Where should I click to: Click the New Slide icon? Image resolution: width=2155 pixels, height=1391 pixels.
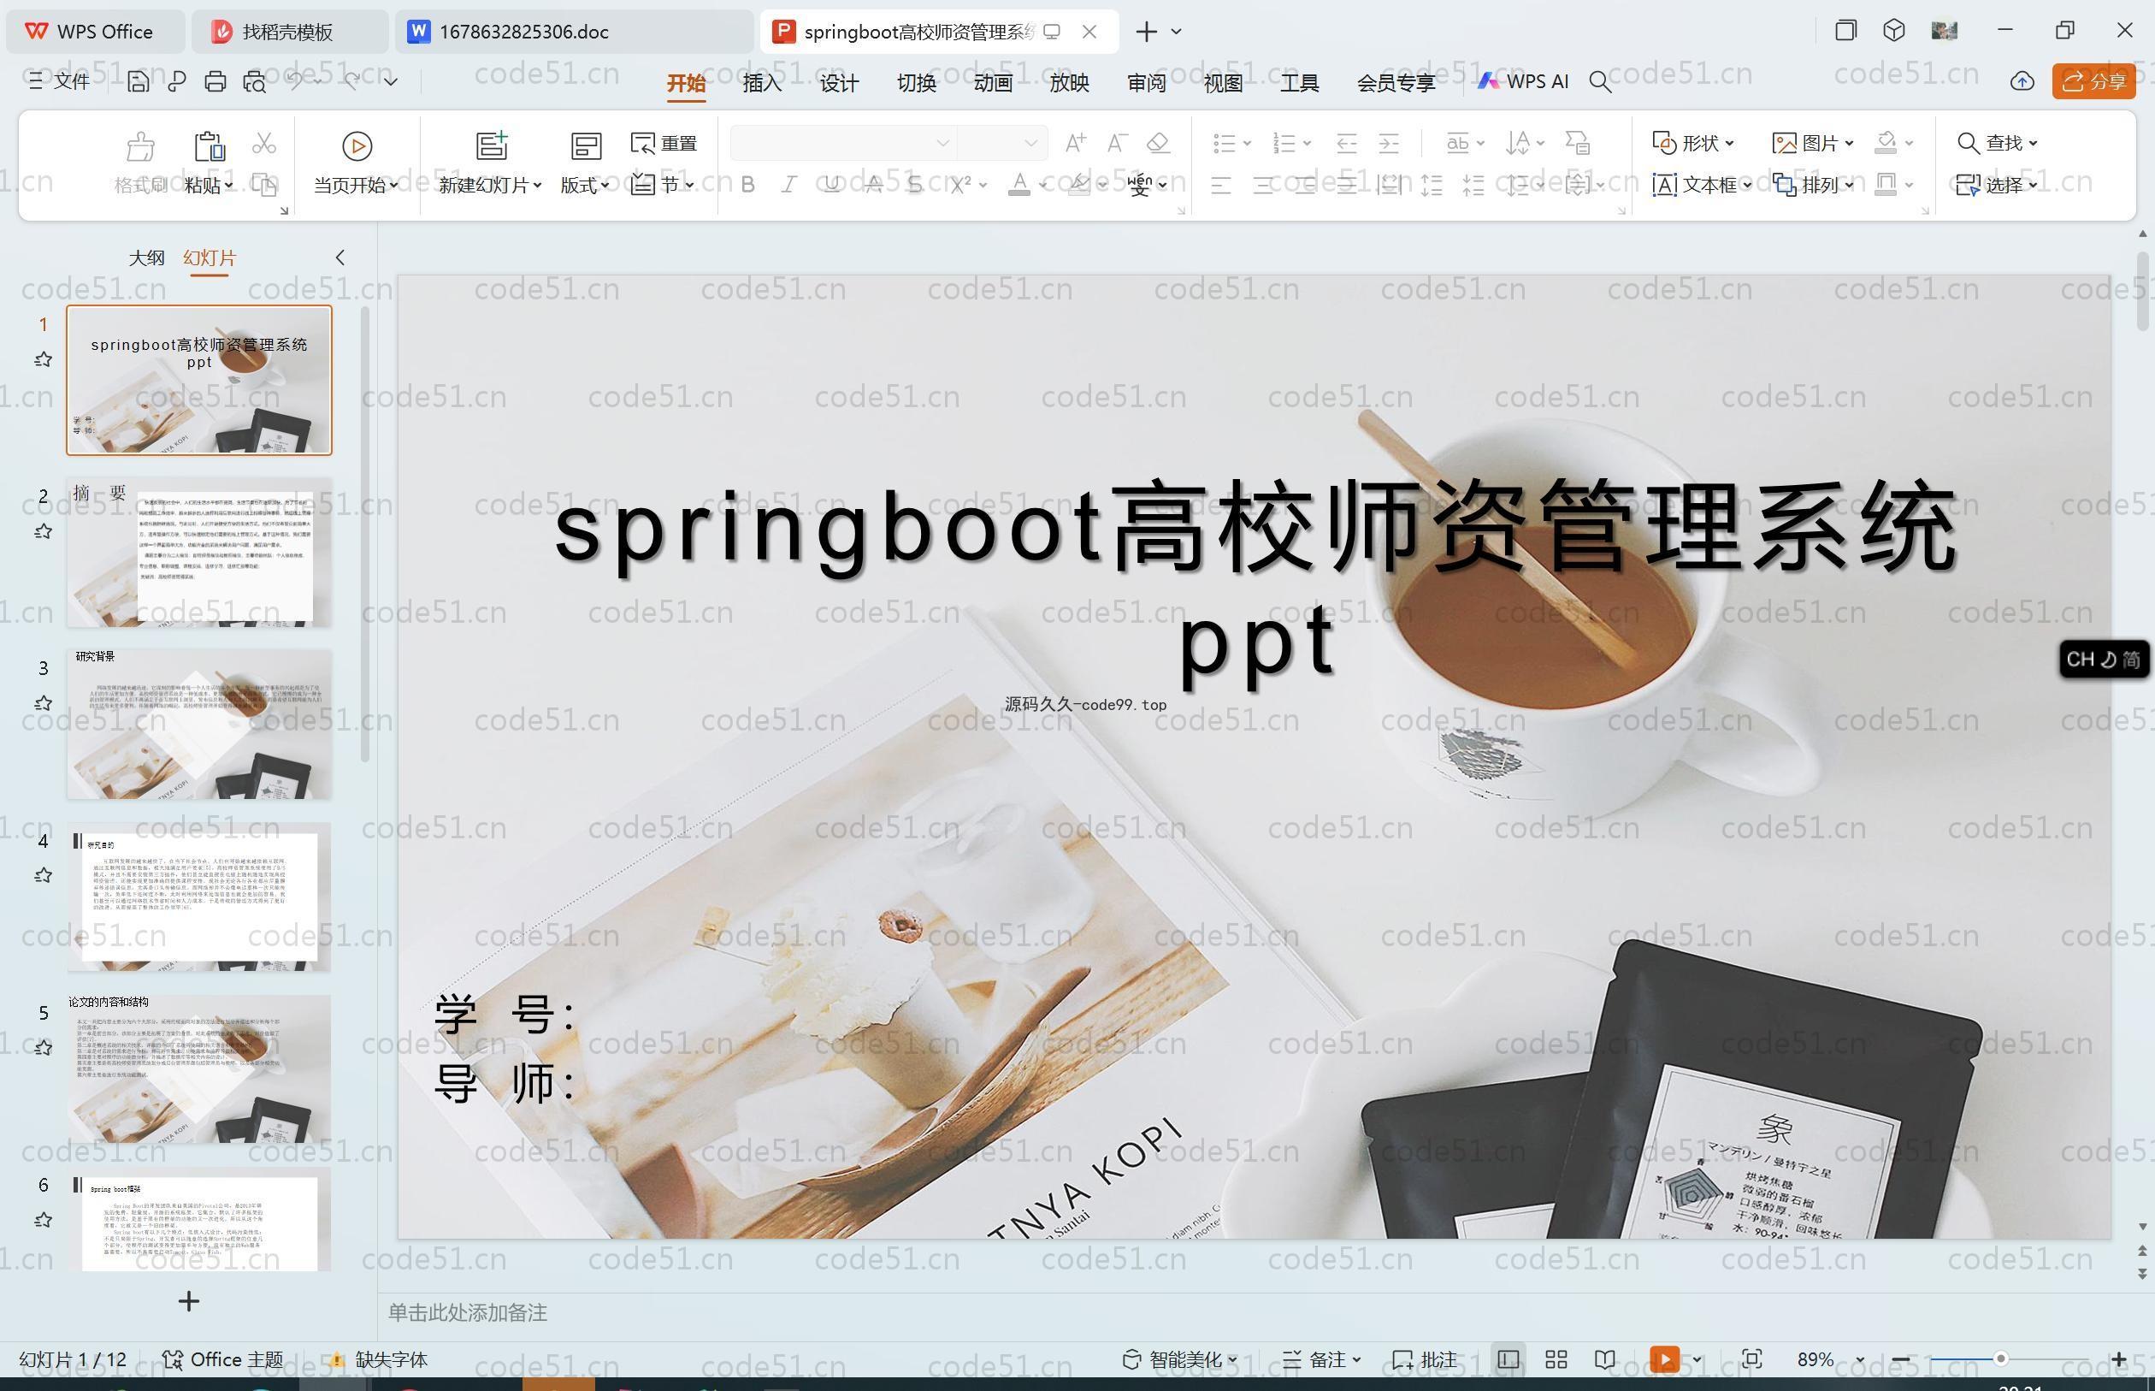[x=492, y=145]
